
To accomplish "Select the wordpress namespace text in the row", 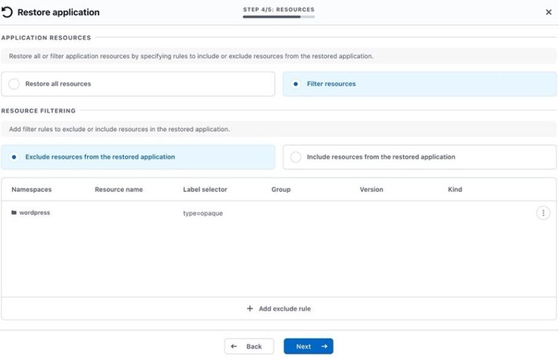I will (x=34, y=213).
